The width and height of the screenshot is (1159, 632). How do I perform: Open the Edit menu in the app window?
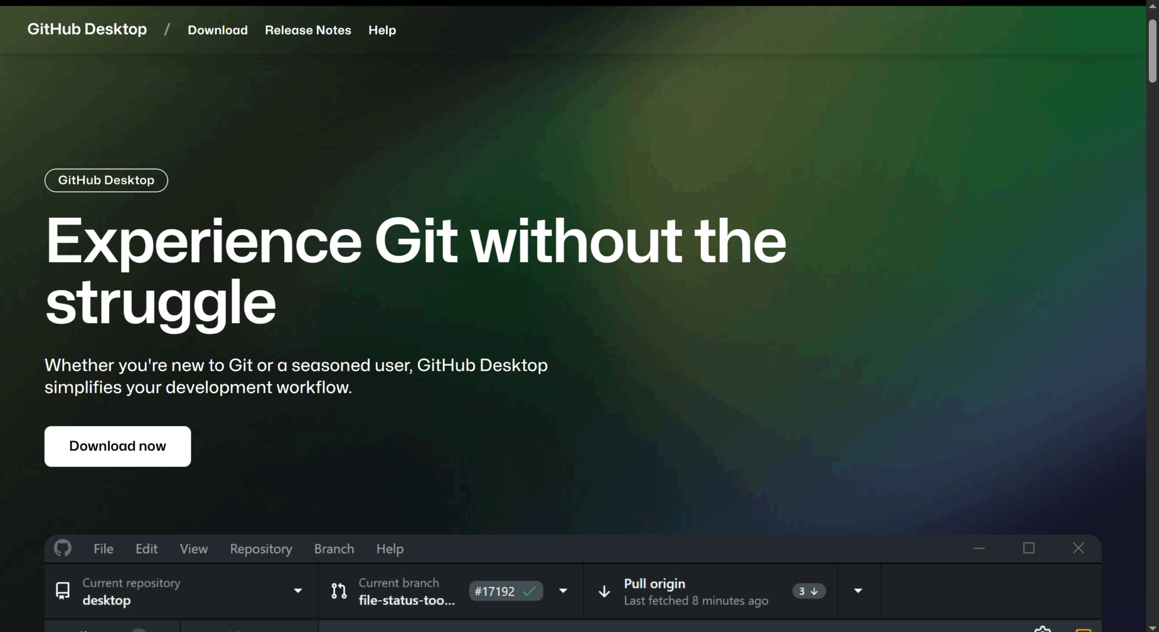pyautogui.click(x=146, y=548)
